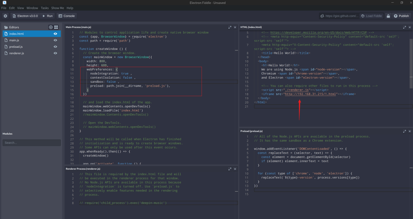Hide the main.js editor via eye icon
Screen dimensions: 413x219
(x=55, y=40)
